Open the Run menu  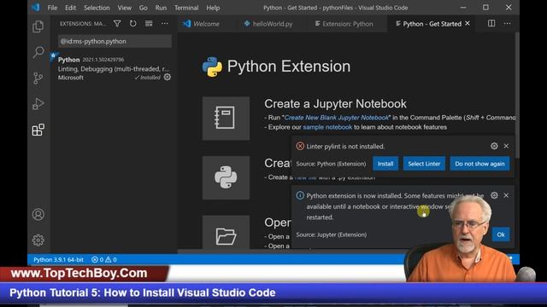pos(161,8)
